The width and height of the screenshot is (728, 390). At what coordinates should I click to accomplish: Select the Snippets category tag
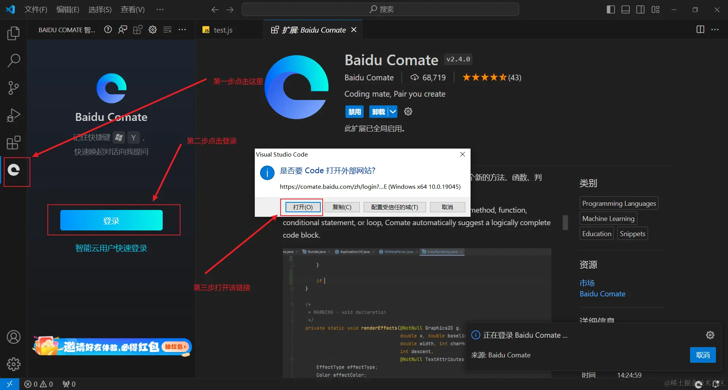coord(632,233)
